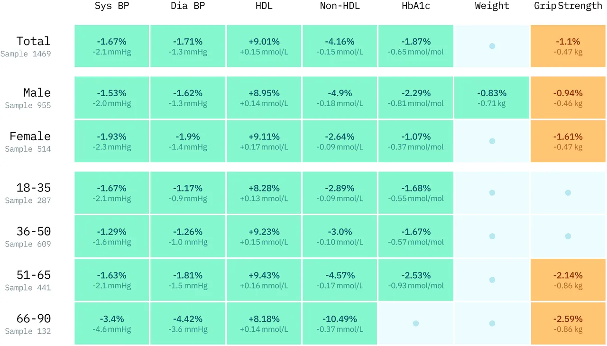
Task: Click the Female row Weight dot
Action: [x=492, y=141]
